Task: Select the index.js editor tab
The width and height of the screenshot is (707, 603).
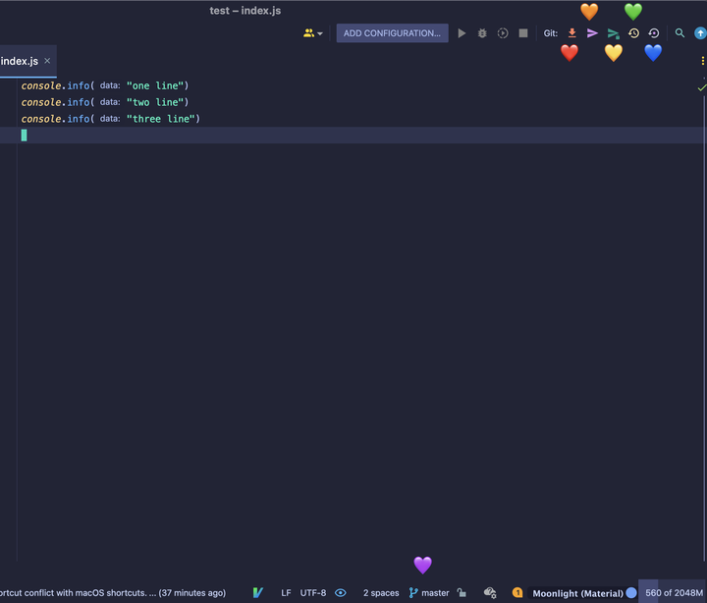Action: coord(20,61)
